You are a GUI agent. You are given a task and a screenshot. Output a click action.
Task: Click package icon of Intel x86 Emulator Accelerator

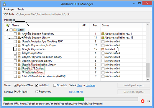(19, 76)
